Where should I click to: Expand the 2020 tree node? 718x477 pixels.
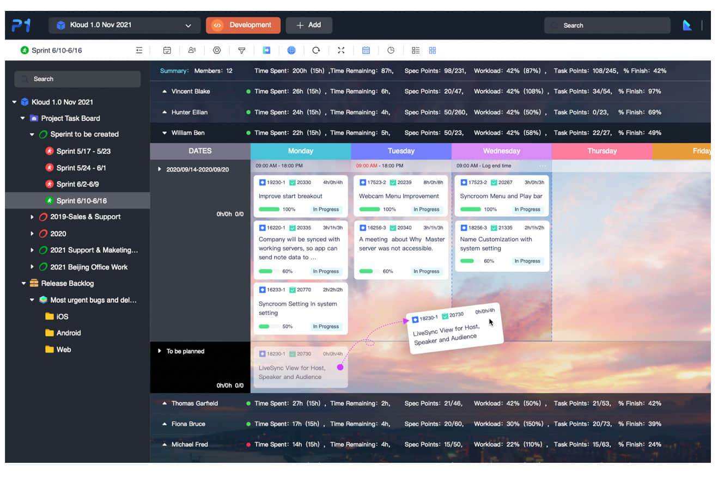(32, 234)
